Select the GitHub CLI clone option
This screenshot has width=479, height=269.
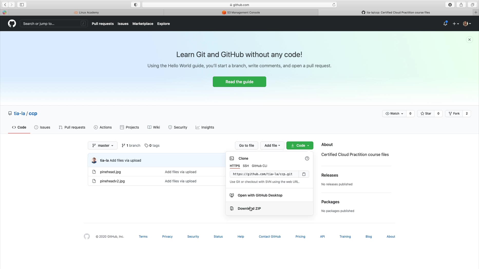click(260, 166)
